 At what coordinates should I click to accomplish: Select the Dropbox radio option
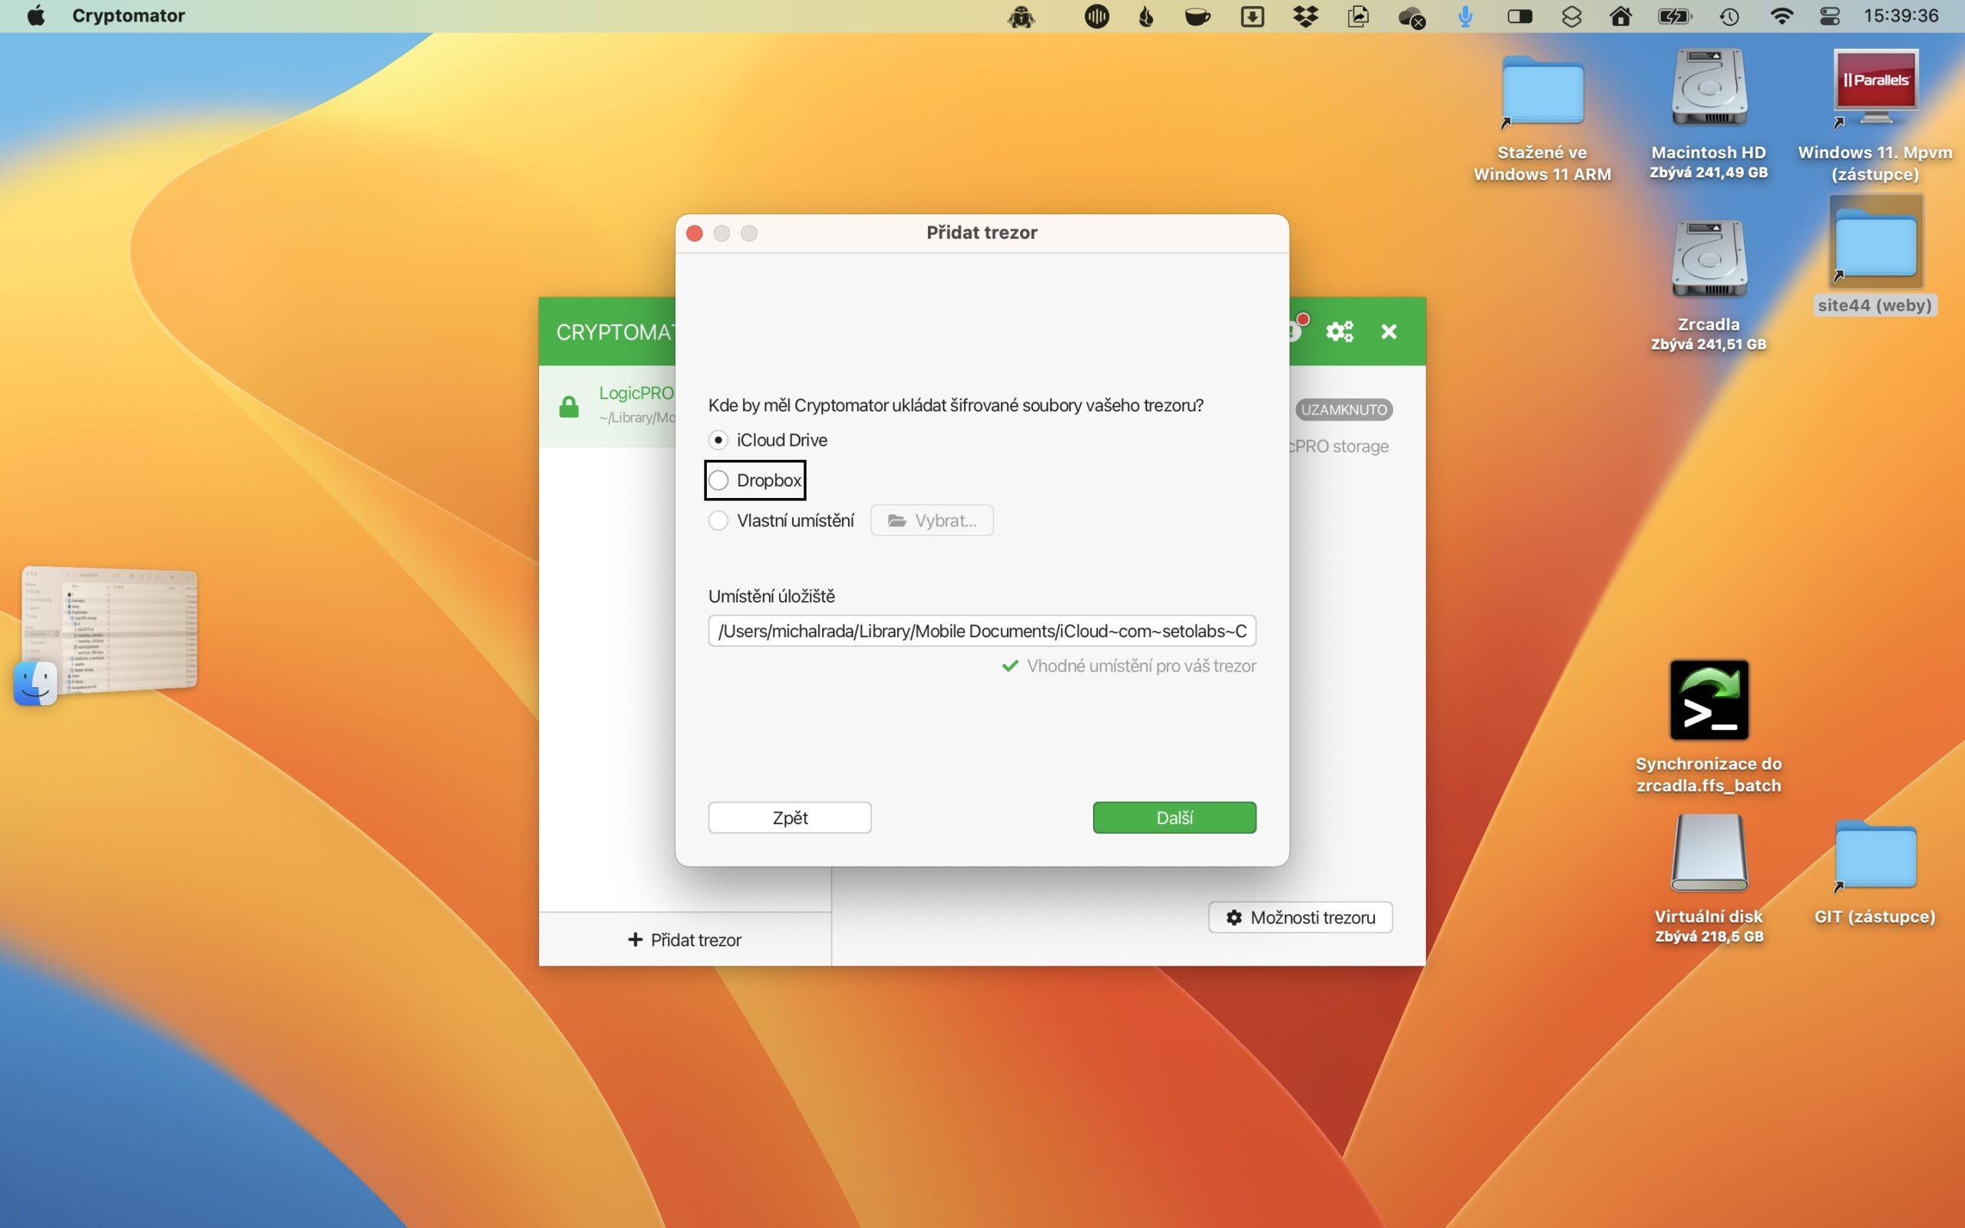click(718, 480)
